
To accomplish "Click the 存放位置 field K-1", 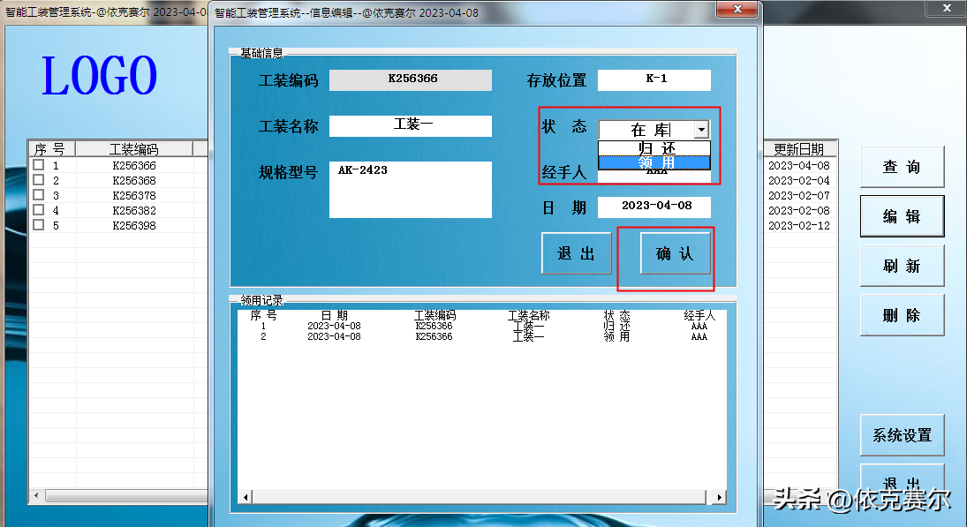I will tap(653, 80).
